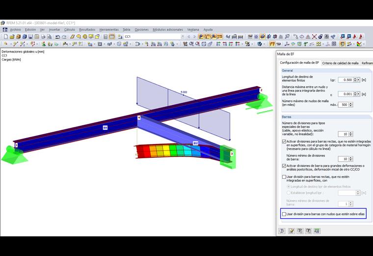Open the Cálculo menu
This screenshot has height=256, width=373.
pos(70,29)
